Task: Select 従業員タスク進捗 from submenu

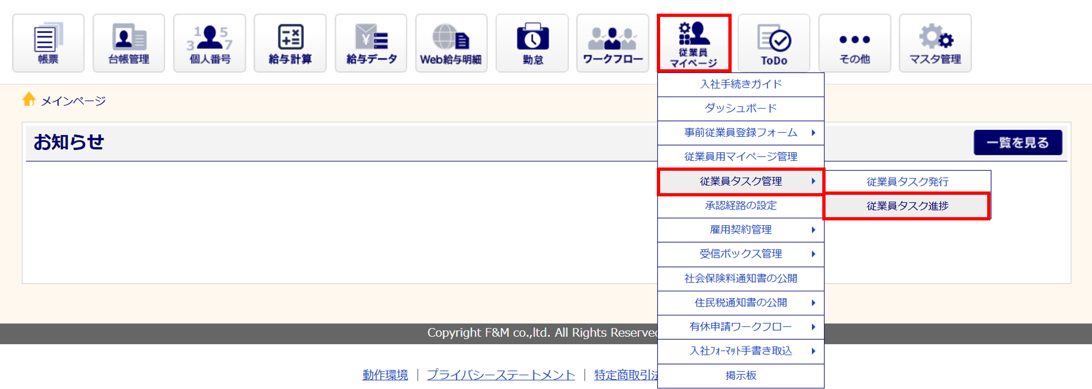Action: click(x=907, y=206)
